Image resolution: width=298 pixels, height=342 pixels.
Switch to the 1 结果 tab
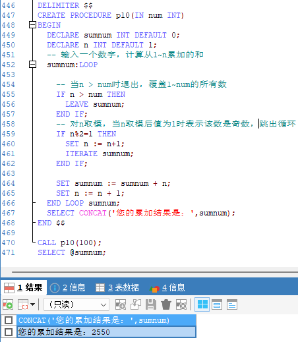click(x=24, y=287)
